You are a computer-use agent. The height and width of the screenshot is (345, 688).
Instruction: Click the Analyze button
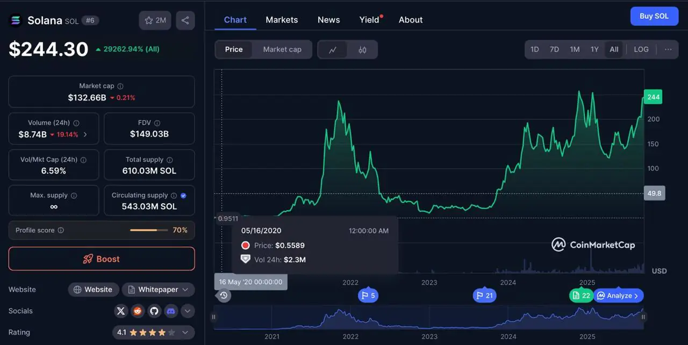coord(618,296)
